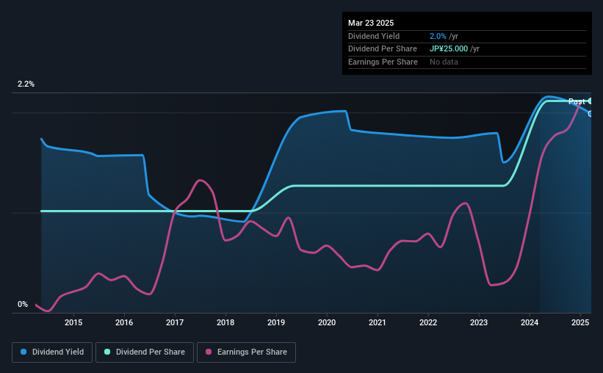Select the 2017 x-axis label
The image size is (603, 373).
point(175,322)
